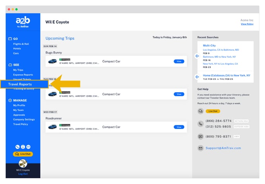
Task: Open Company Settings under Manage
Action: point(24,120)
